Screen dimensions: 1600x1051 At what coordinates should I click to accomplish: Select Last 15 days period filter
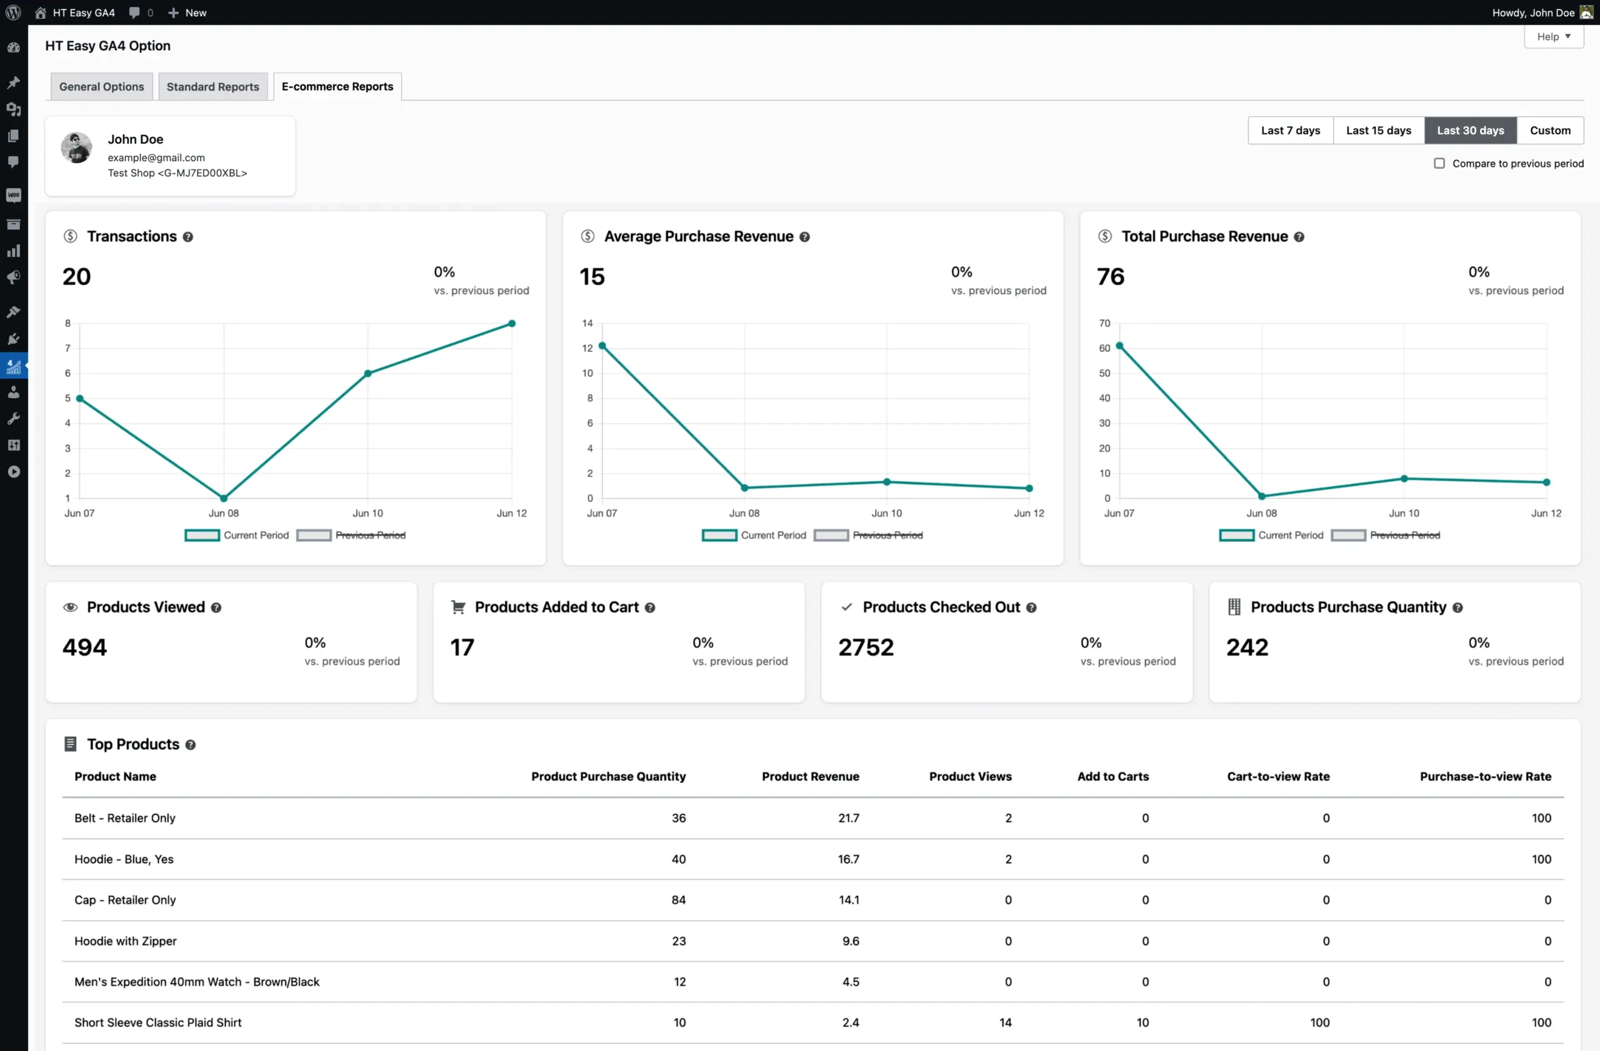[x=1378, y=130]
